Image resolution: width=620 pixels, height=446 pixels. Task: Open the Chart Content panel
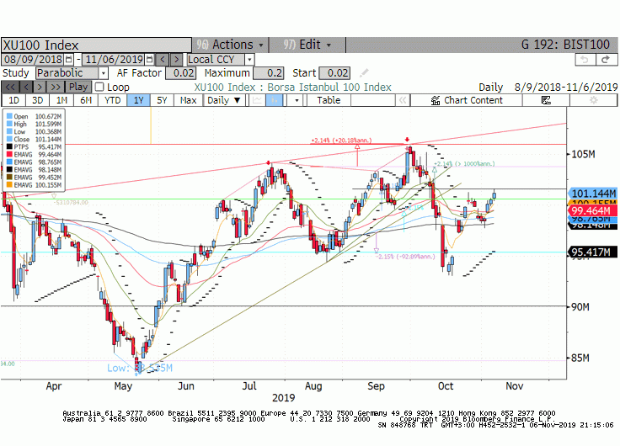pyautogui.click(x=467, y=100)
